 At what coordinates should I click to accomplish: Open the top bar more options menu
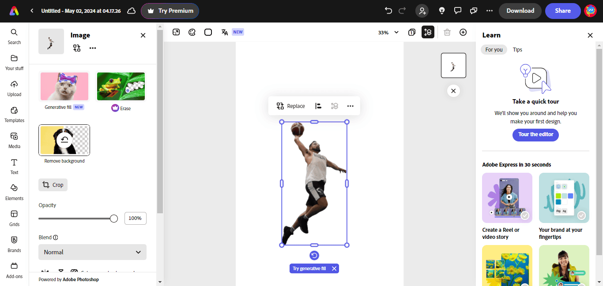(490, 11)
